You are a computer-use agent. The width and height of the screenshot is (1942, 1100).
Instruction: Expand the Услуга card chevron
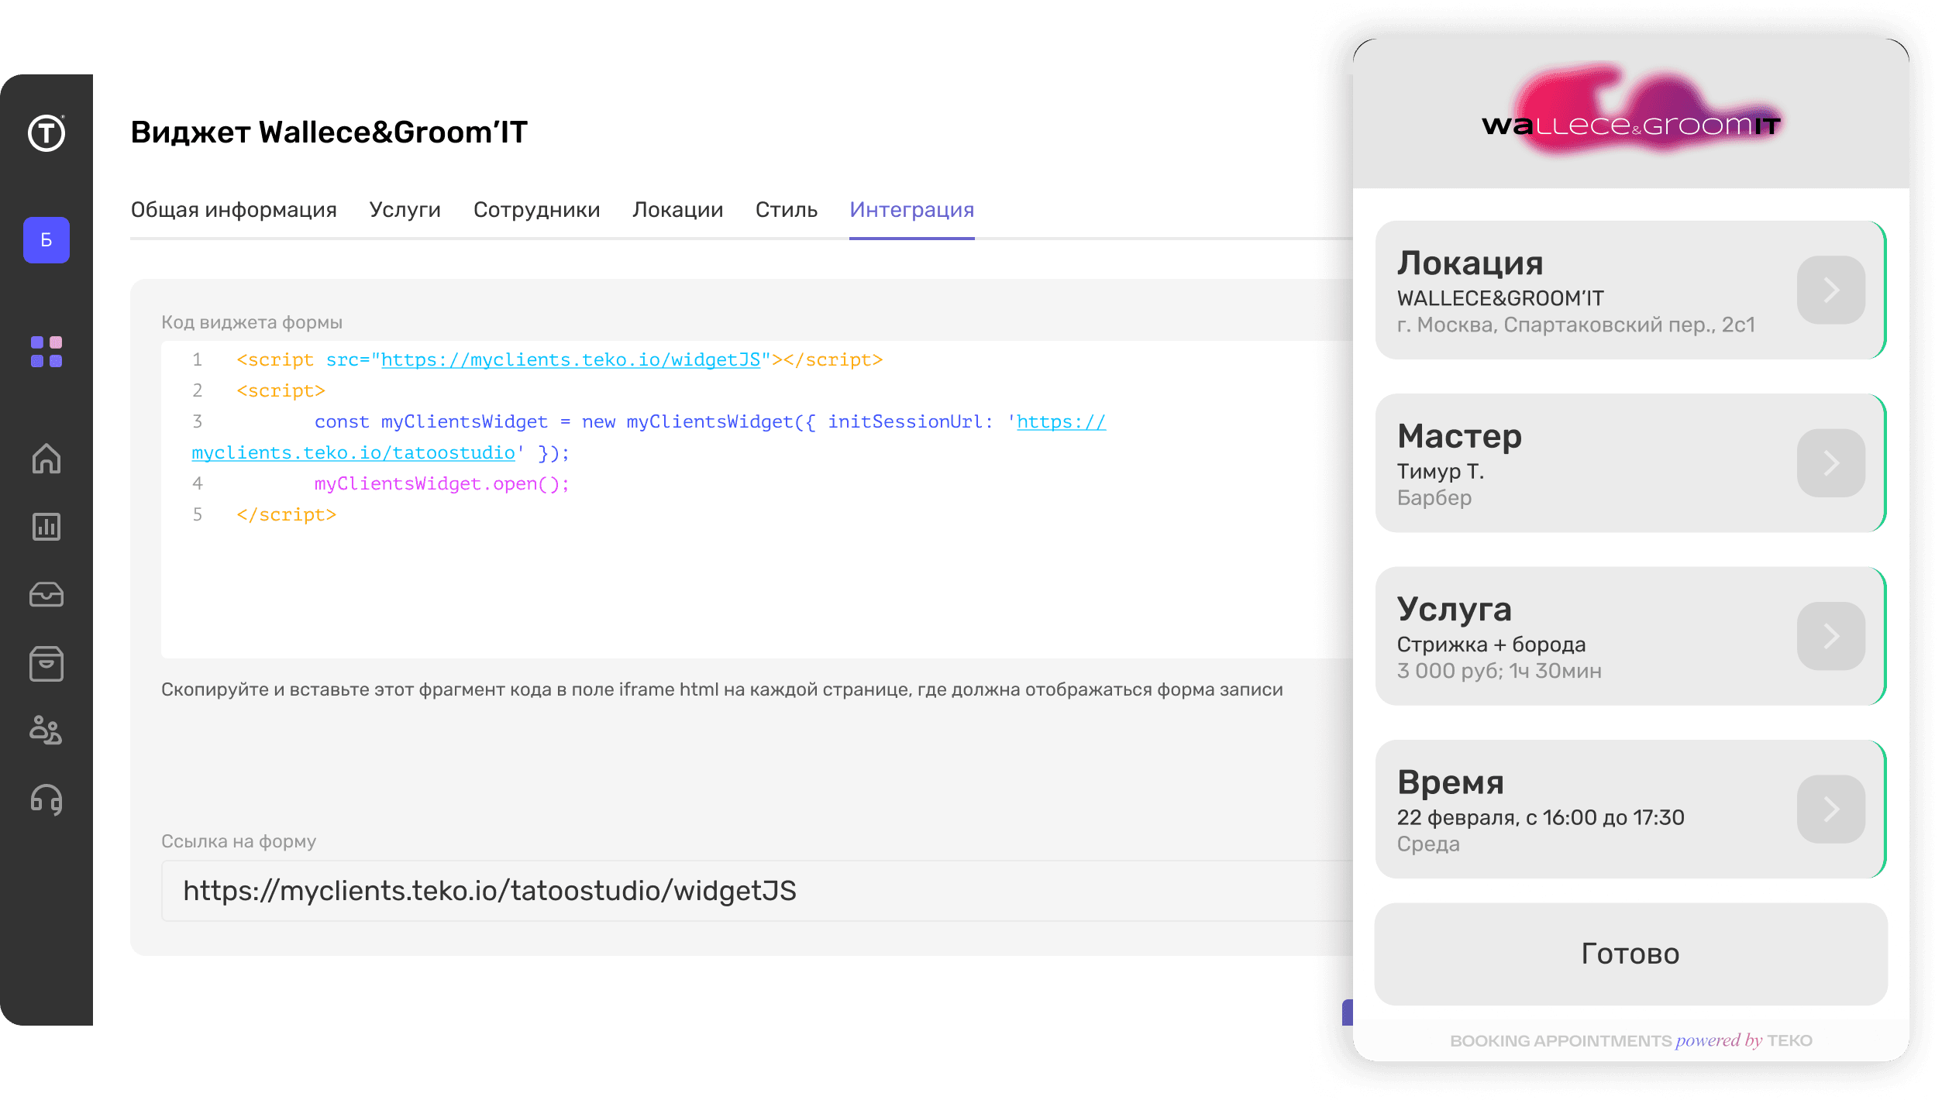click(x=1830, y=636)
